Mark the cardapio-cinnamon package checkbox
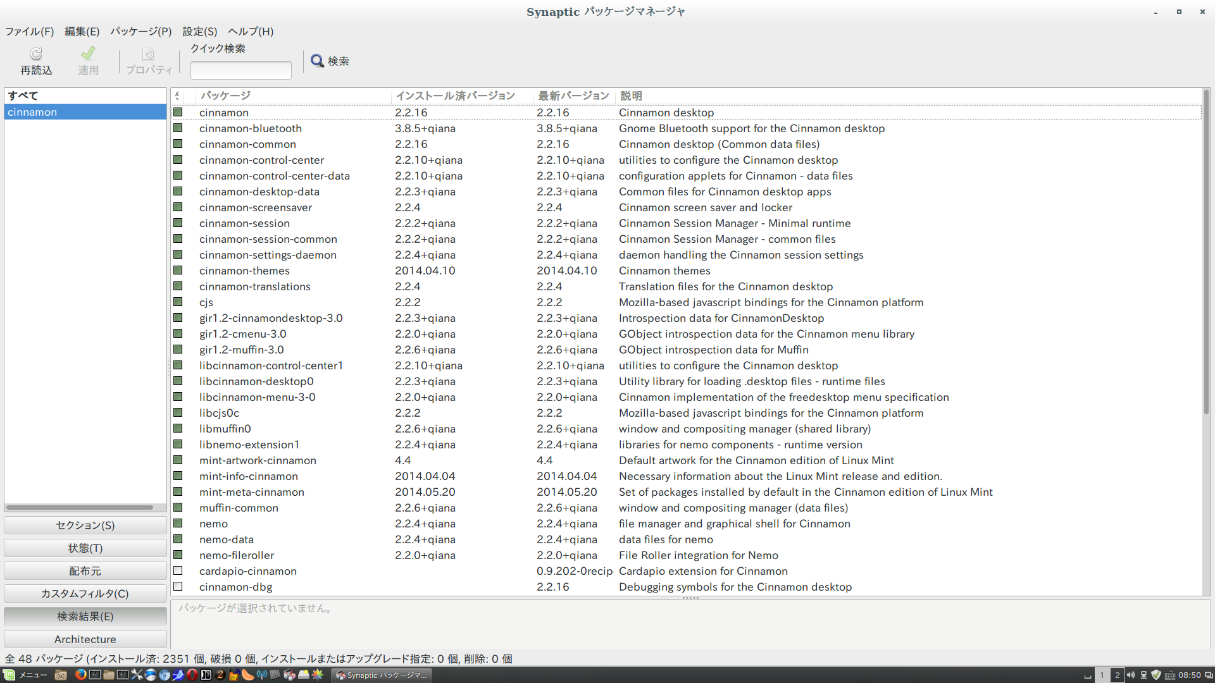This screenshot has height=683, width=1215. pyautogui.click(x=178, y=570)
